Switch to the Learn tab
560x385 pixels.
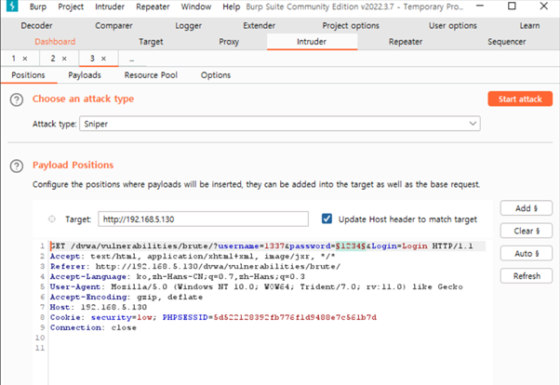pos(529,26)
